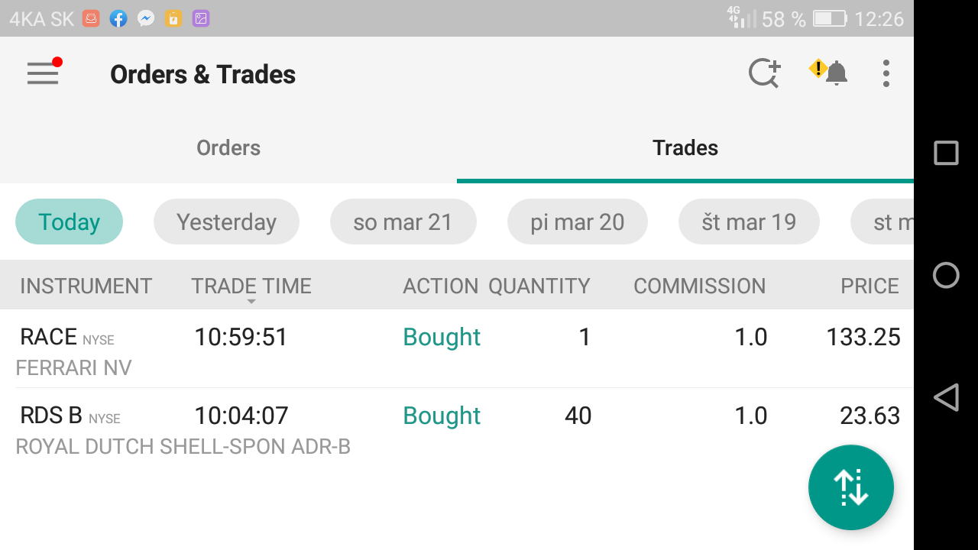Open the alerts bell notification icon
Screen dimensions: 978x550
coord(828,73)
